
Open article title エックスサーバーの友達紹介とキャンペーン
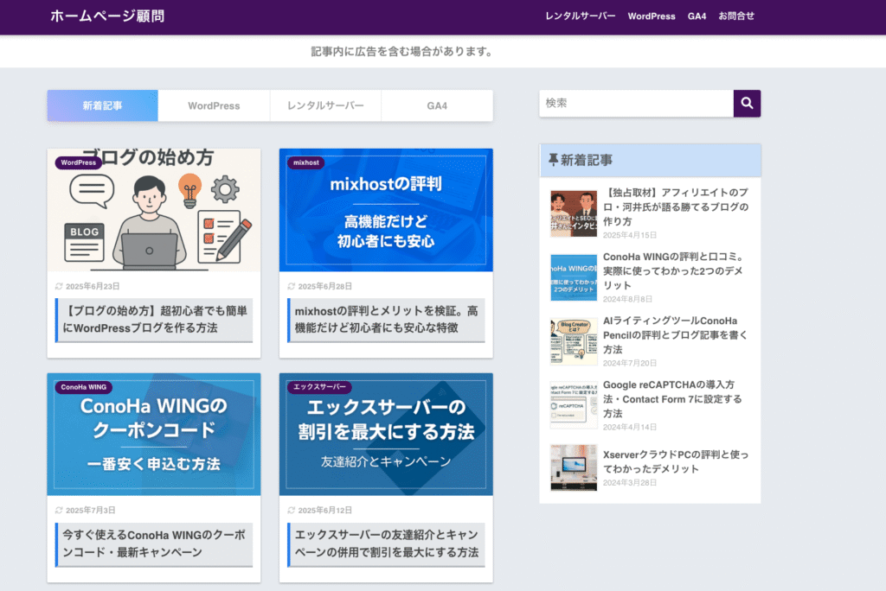(387, 543)
